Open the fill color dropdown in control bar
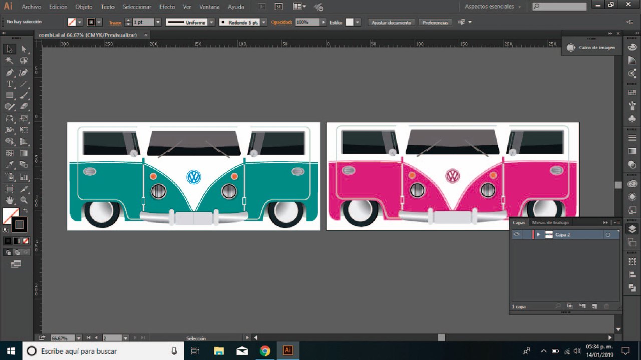The image size is (641, 360). pos(80,22)
